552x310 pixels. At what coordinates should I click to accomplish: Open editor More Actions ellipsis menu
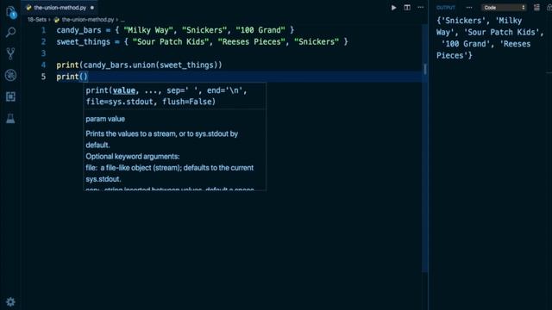pyautogui.click(x=420, y=8)
